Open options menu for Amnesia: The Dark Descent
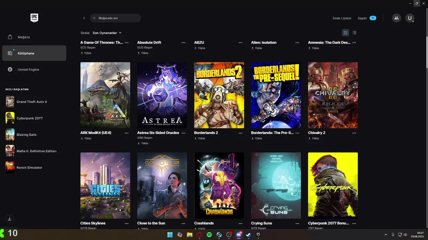The height and width of the screenshot is (240, 428). click(x=354, y=43)
